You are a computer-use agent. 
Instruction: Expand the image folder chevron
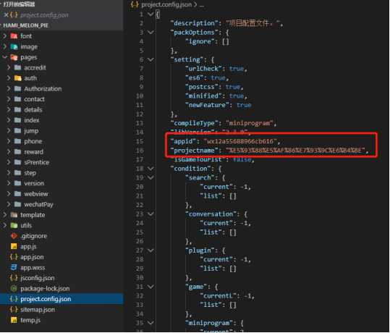pyautogui.click(x=4, y=46)
